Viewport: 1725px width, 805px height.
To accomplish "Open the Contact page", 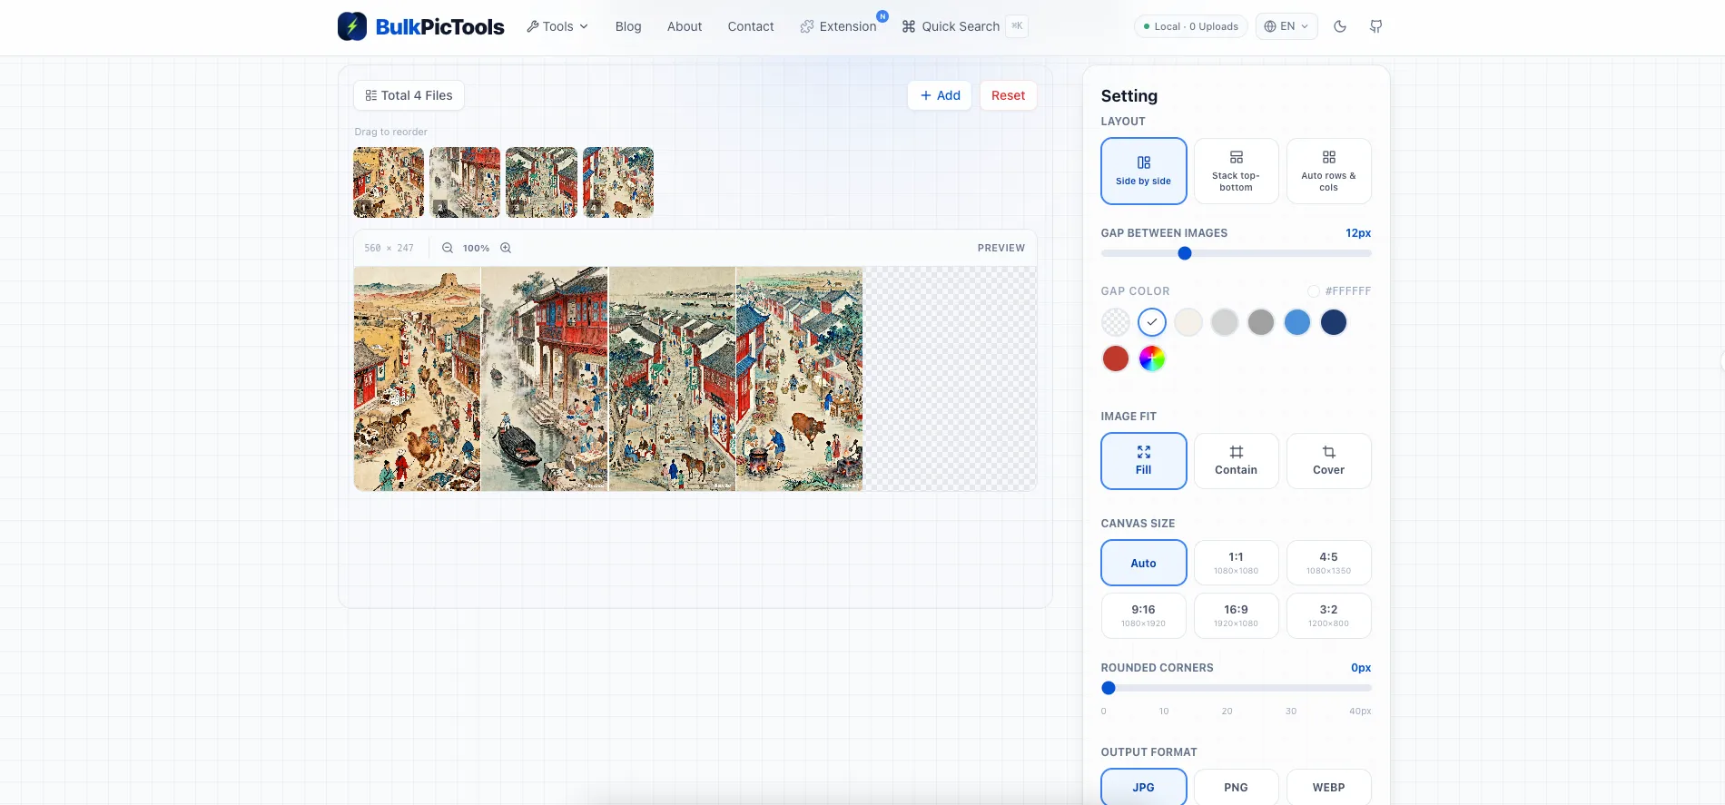I will pos(751,26).
